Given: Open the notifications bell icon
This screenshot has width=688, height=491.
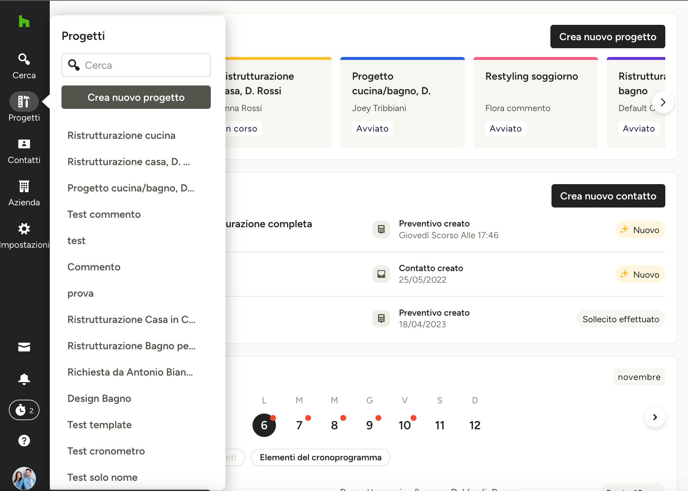Looking at the screenshot, I should [24, 379].
